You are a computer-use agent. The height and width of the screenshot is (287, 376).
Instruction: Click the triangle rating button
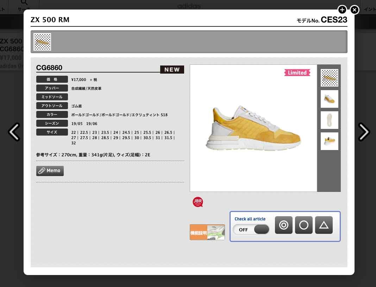click(x=324, y=225)
